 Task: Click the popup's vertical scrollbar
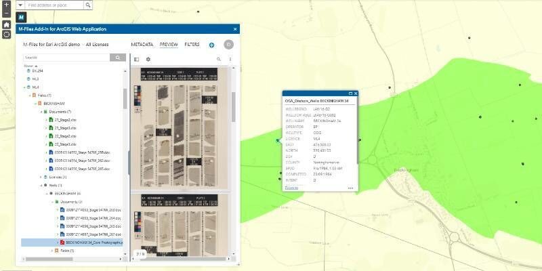point(356,135)
